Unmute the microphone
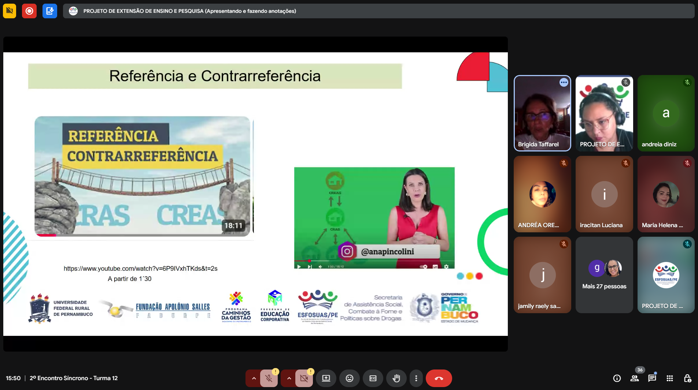The image size is (698, 390). [x=269, y=378]
